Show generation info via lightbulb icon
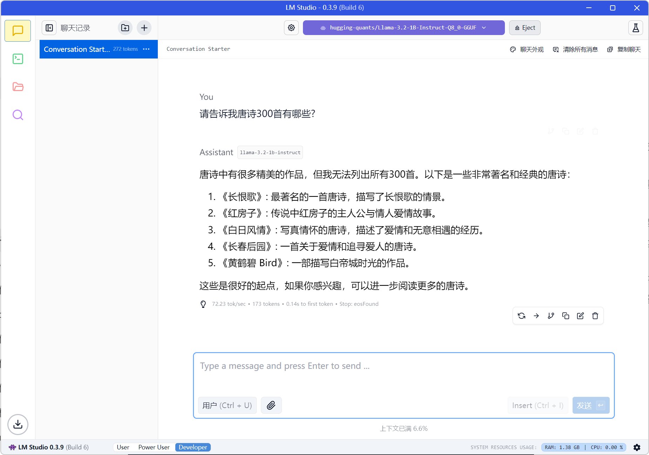Screen dimensions: 649x455 coord(203,304)
